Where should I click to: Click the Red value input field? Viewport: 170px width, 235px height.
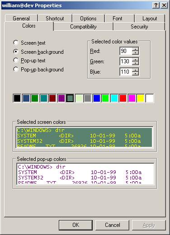click(126, 51)
